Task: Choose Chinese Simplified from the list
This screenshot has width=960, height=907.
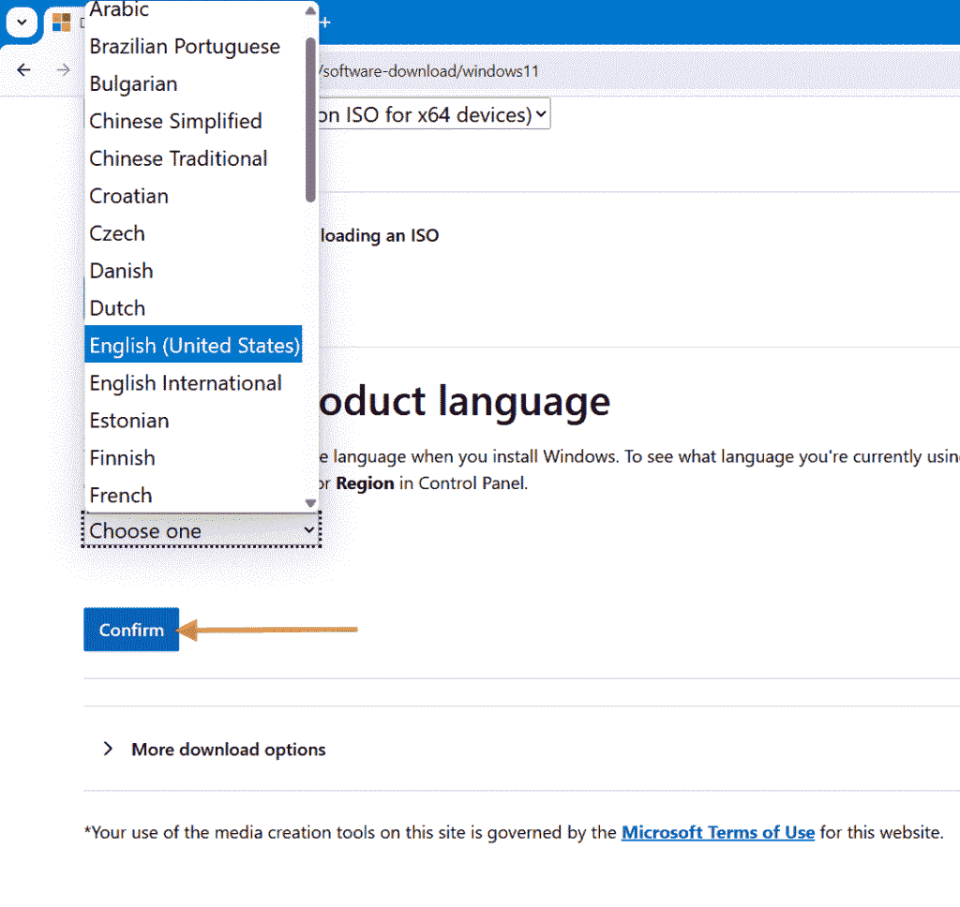Action: 193,121
